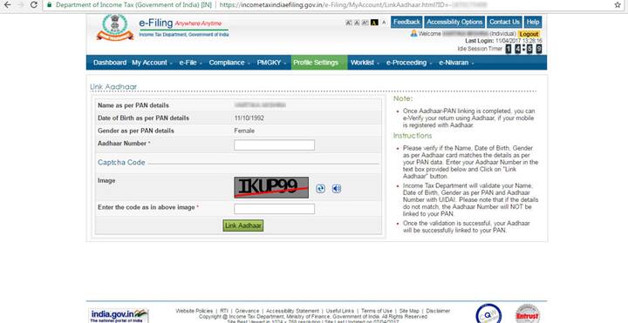Click the browser reload icon
This screenshot has width=628, height=323.
click(34, 5)
